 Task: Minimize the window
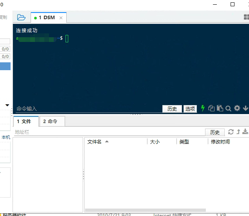coord(215,5)
